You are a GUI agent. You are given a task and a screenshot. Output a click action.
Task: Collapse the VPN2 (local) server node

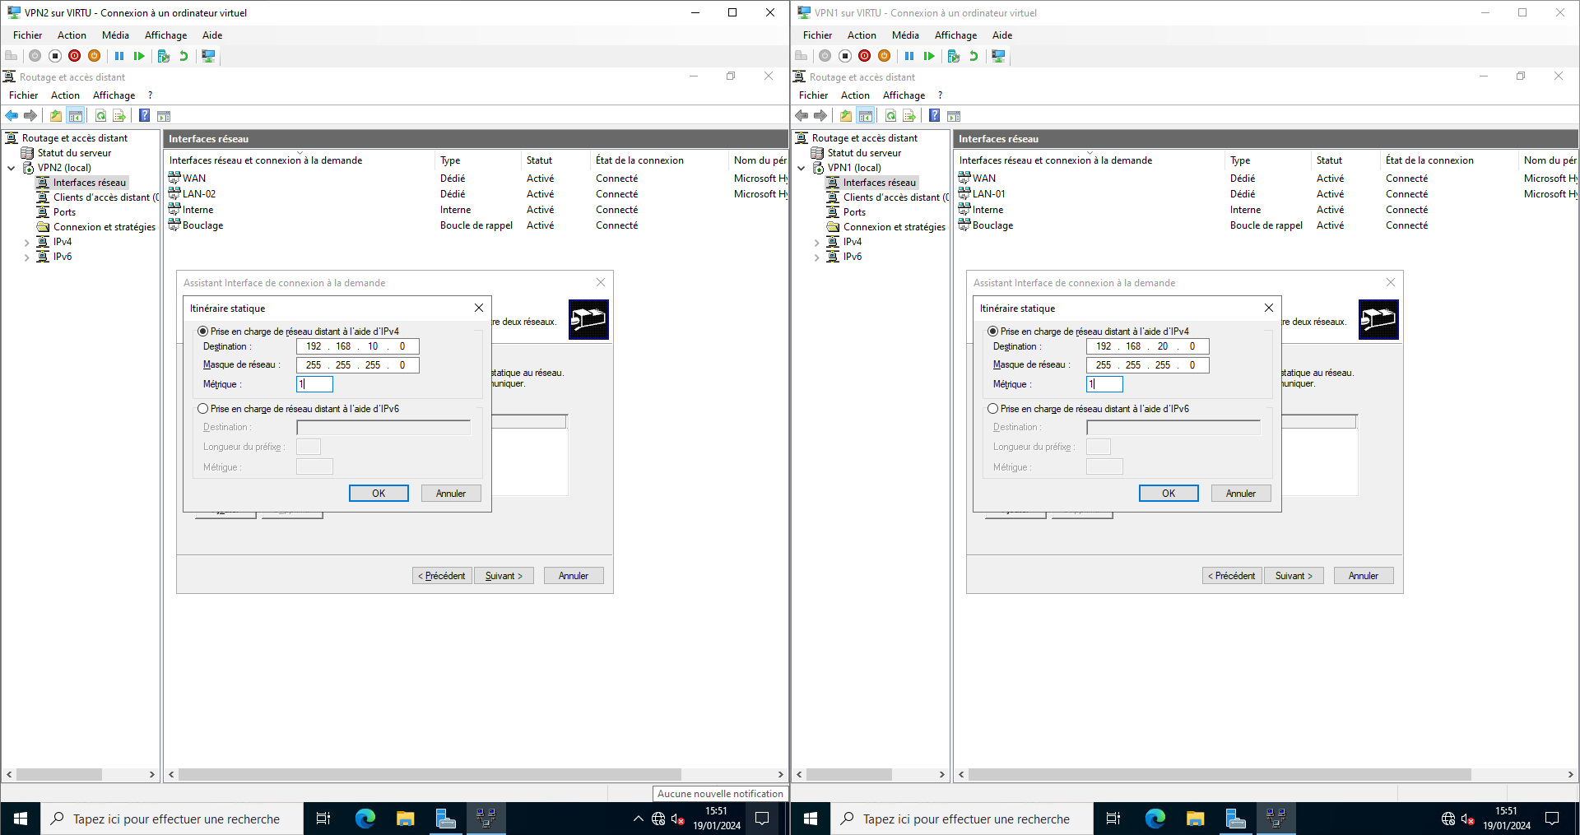[x=12, y=168]
